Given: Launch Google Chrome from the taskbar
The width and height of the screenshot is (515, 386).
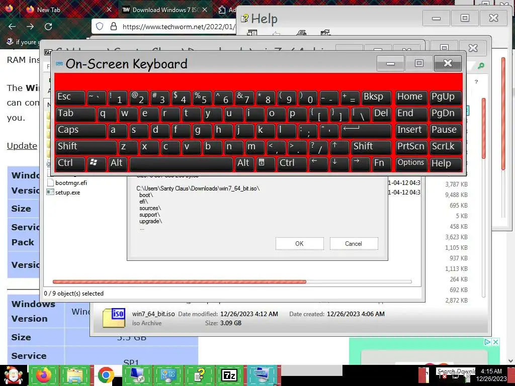Looking at the screenshot, I should 106,375.
